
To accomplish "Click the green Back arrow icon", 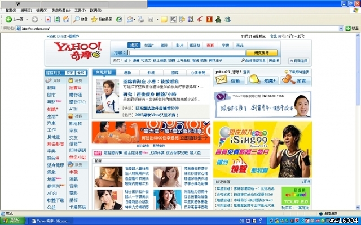I will 8,20.
